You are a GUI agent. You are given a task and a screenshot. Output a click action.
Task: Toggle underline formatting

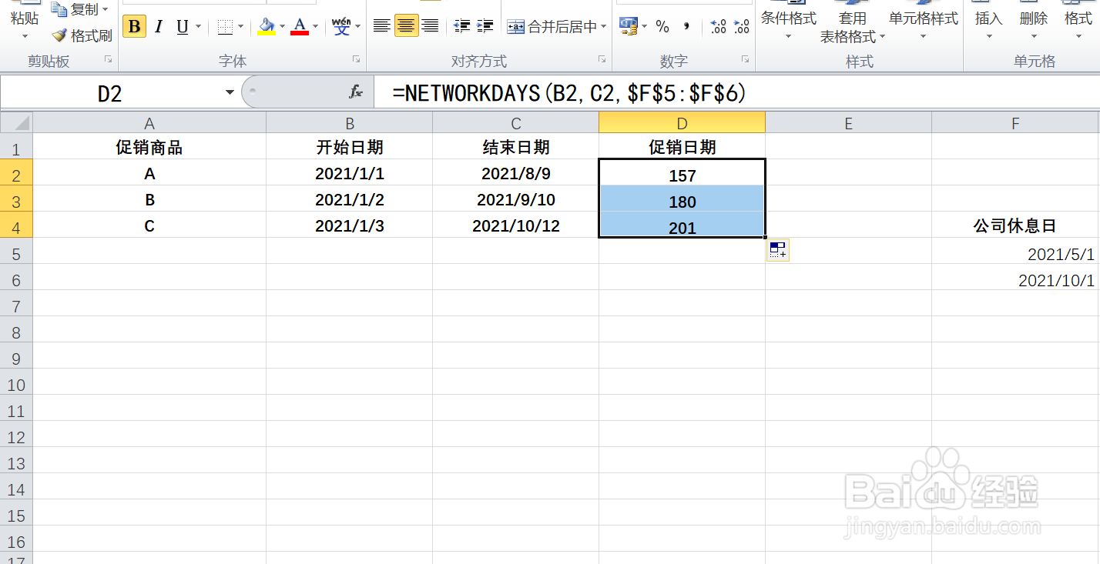(183, 27)
